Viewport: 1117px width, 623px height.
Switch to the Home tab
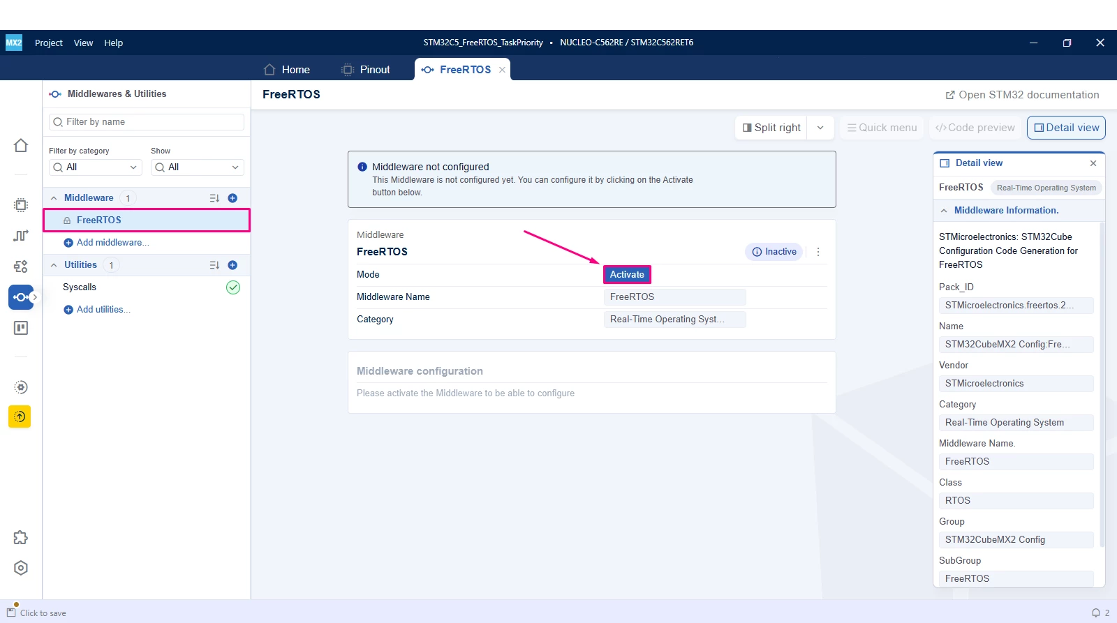point(287,70)
